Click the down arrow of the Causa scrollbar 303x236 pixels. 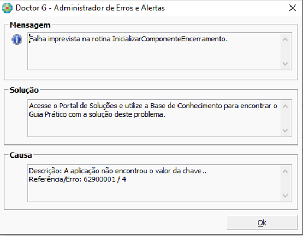click(285, 195)
